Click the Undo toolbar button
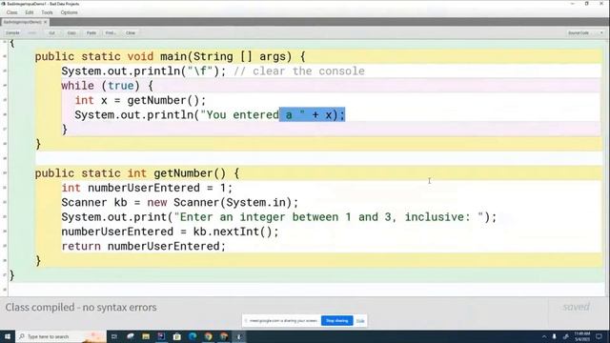Viewport: 610px width, 343px height. pyautogui.click(x=31, y=33)
